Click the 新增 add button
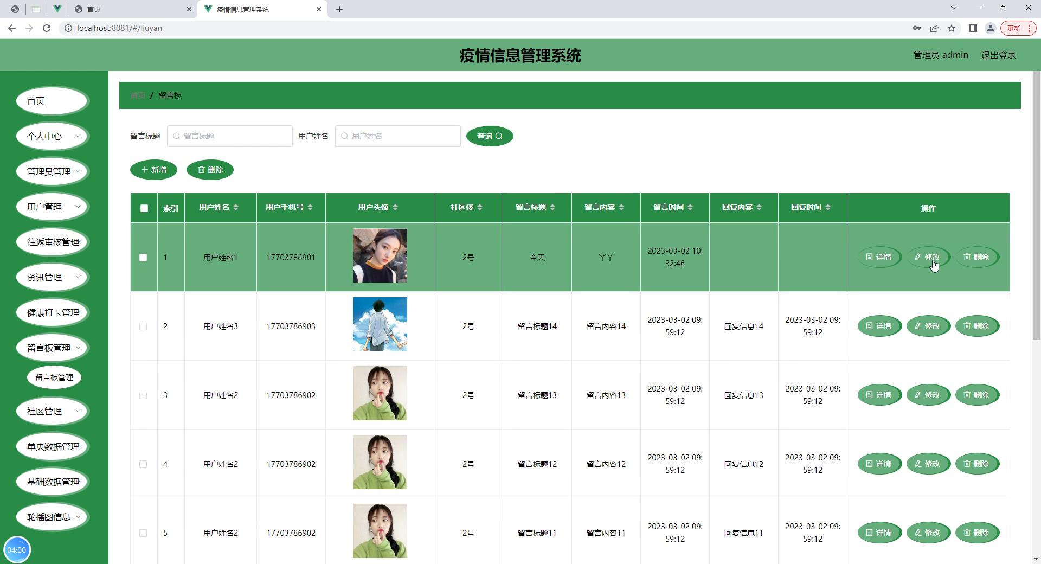1041x564 pixels. 153,170
